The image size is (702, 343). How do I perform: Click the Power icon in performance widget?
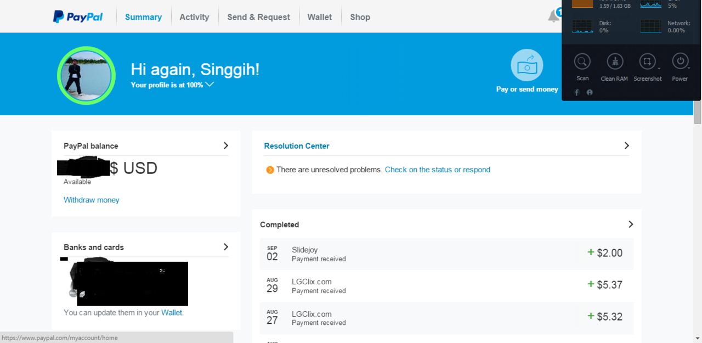(x=680, y=61)
